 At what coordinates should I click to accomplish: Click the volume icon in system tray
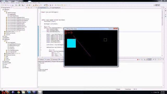[156, 92]
